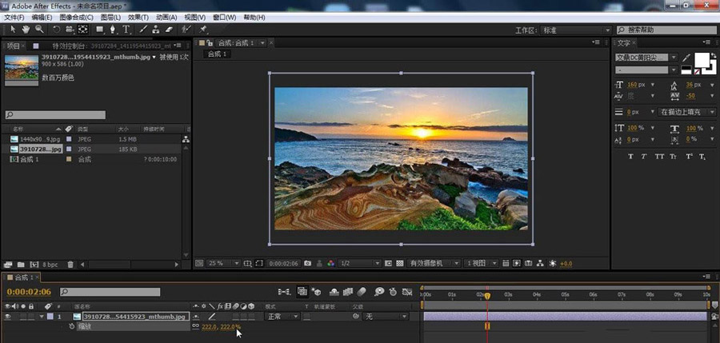
Task: Select the Pen tool
Action: [114, 30]
